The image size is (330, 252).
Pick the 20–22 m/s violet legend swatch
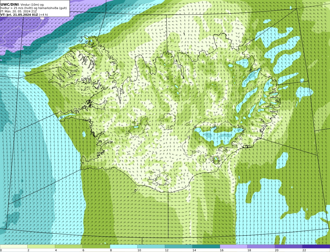click(x=289, y=246)
